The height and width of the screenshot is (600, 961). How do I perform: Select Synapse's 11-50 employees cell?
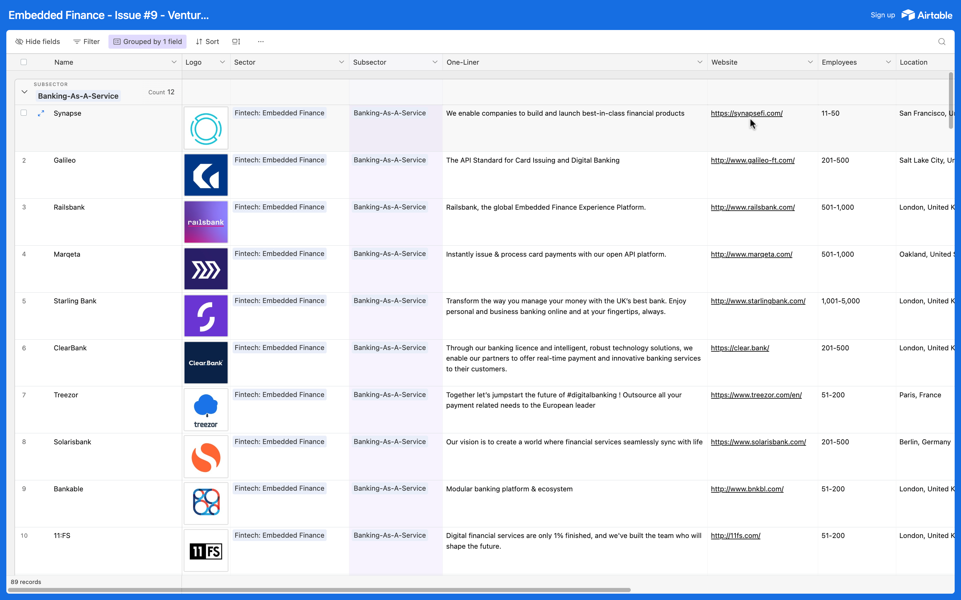pyautogui.click(x=857, y=128)
